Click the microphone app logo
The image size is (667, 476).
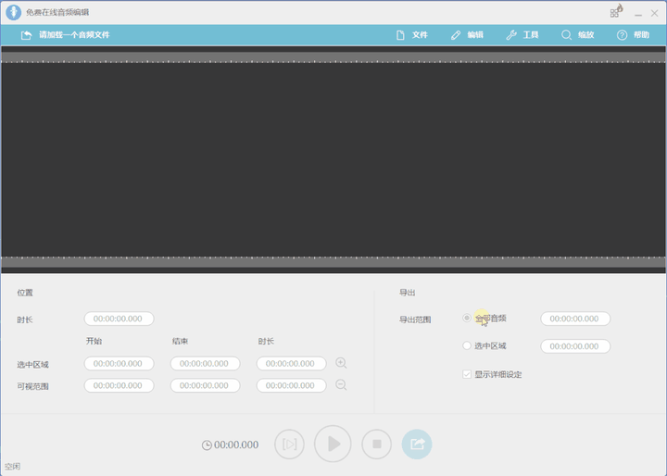[14, 12]
